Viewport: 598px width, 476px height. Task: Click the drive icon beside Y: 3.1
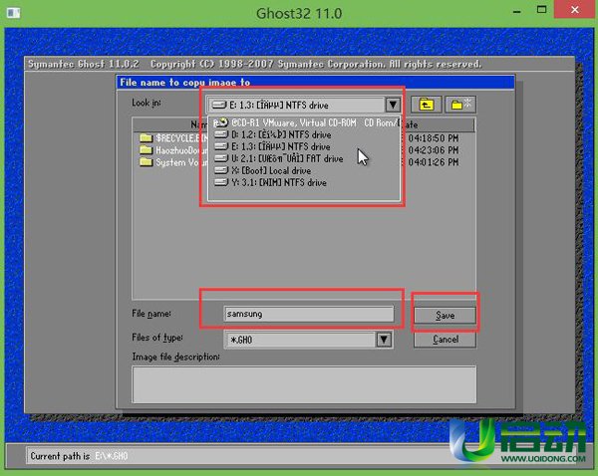pyautogui.click(x=221, y=182)
